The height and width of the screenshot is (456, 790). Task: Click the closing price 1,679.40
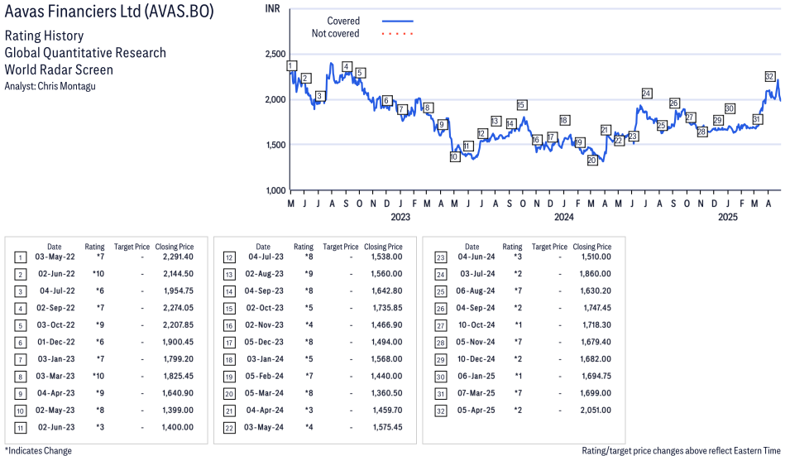tap(596, 342)
